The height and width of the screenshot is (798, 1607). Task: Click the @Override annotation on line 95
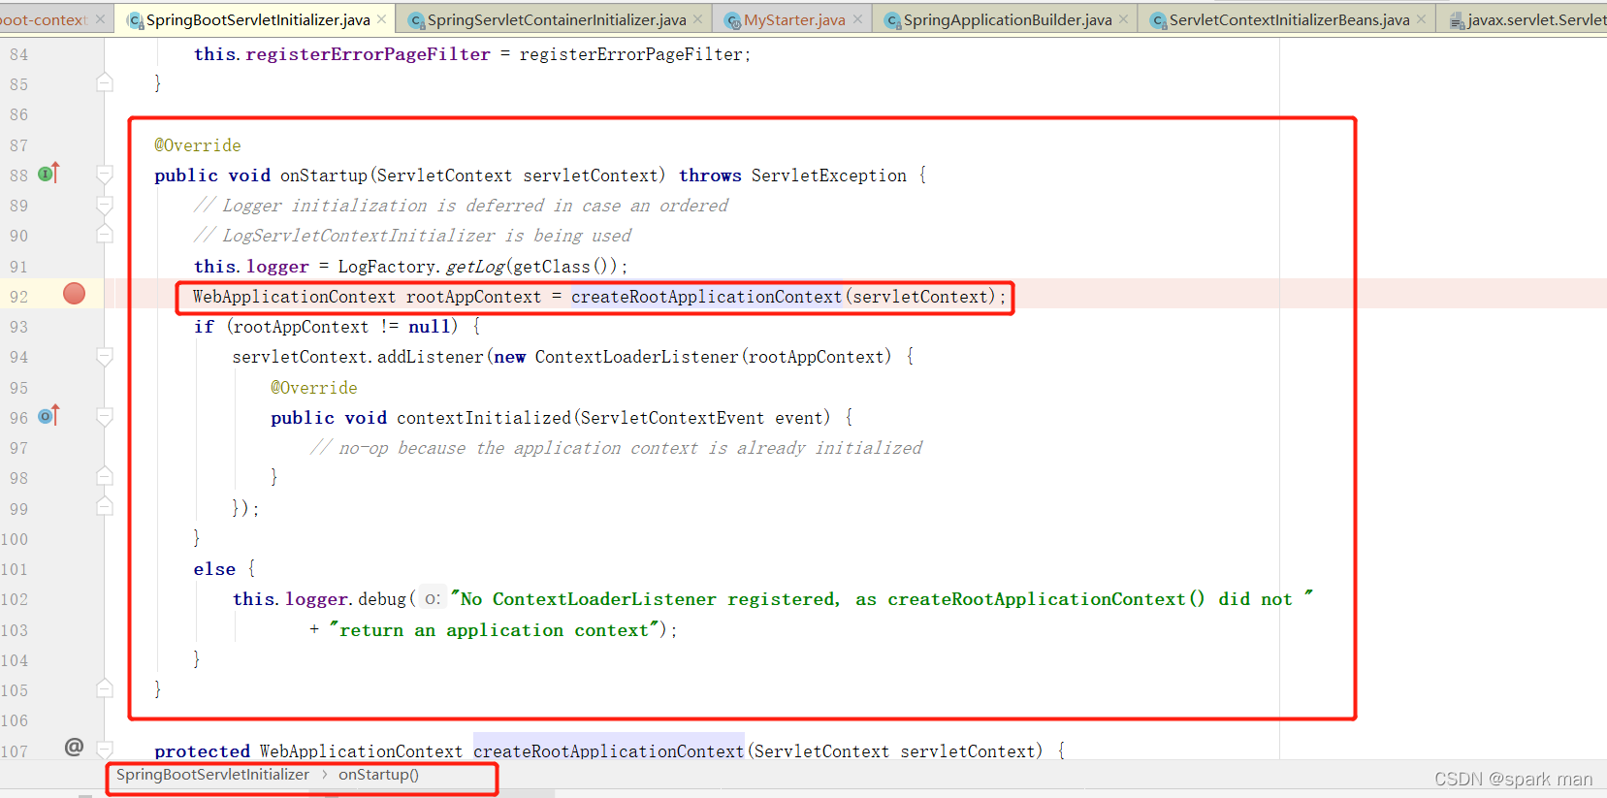314,388
